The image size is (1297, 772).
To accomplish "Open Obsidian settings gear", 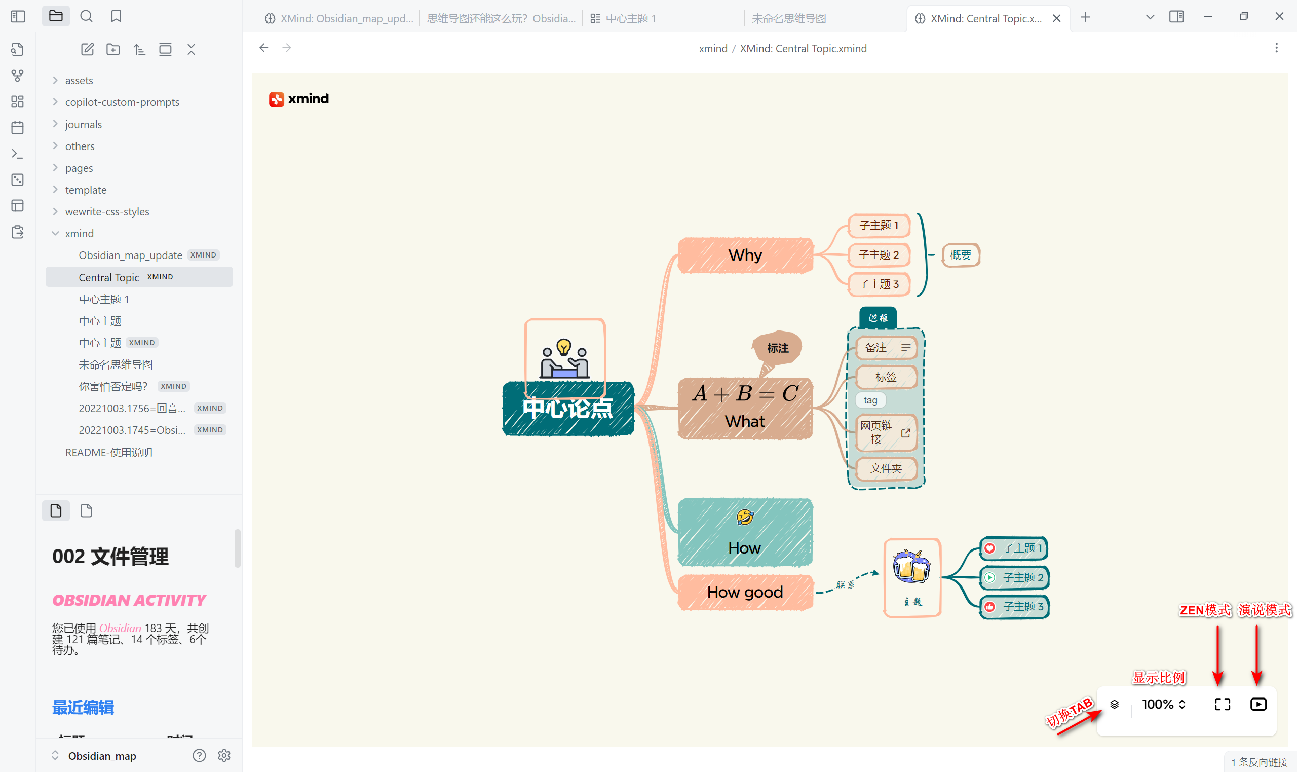I will pyautogui.click(x=224, y=755).
